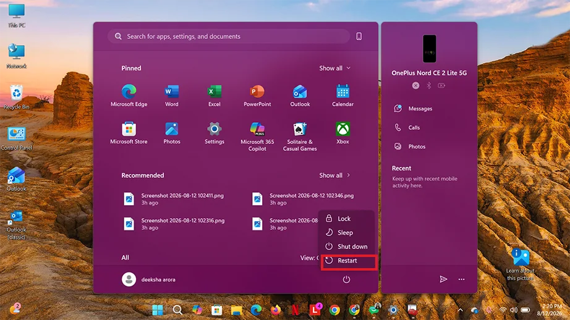
Task: Expand the system tray hidden icons chevron
Action: click(x=460, y=310)
